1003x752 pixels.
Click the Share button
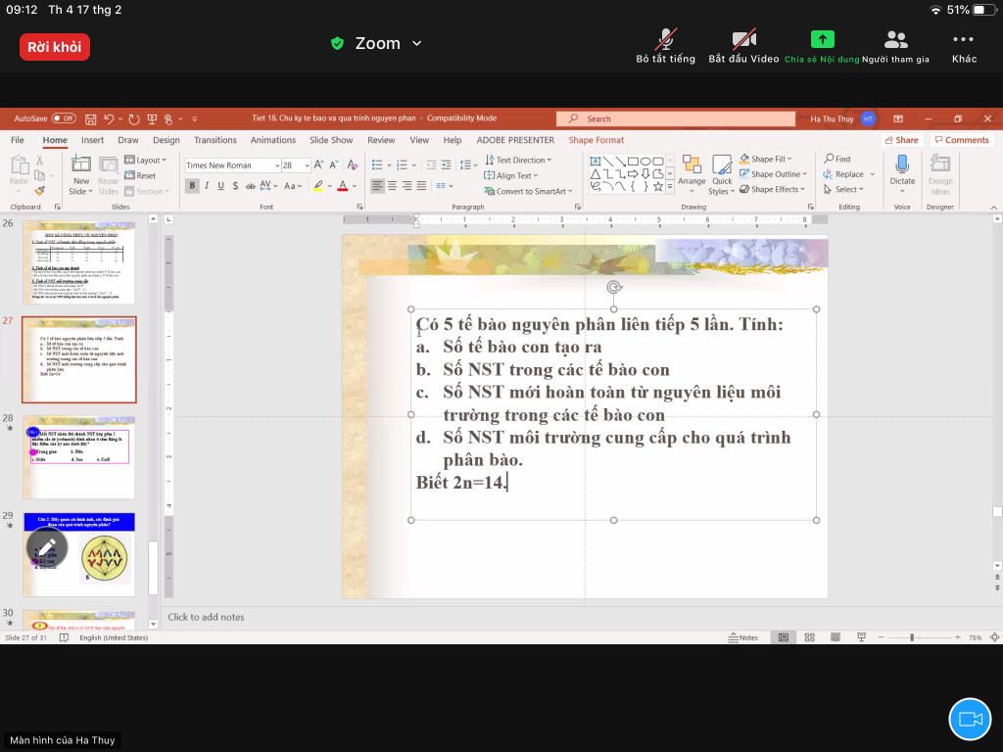(901, 140)
